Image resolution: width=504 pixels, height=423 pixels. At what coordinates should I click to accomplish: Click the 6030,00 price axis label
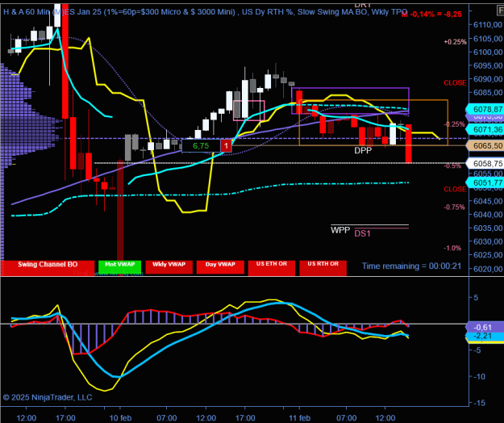[488, 241]
